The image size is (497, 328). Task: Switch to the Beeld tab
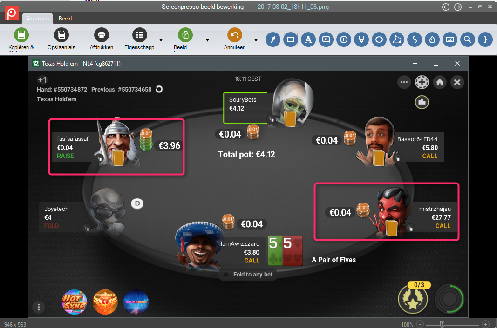(x=65, y=19)
